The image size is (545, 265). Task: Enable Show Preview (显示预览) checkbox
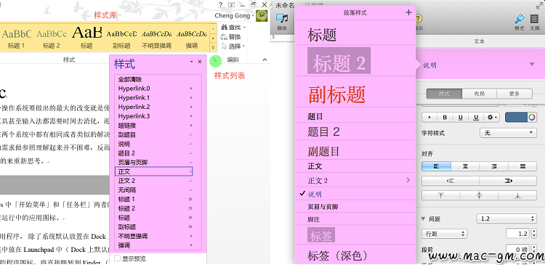118,258
